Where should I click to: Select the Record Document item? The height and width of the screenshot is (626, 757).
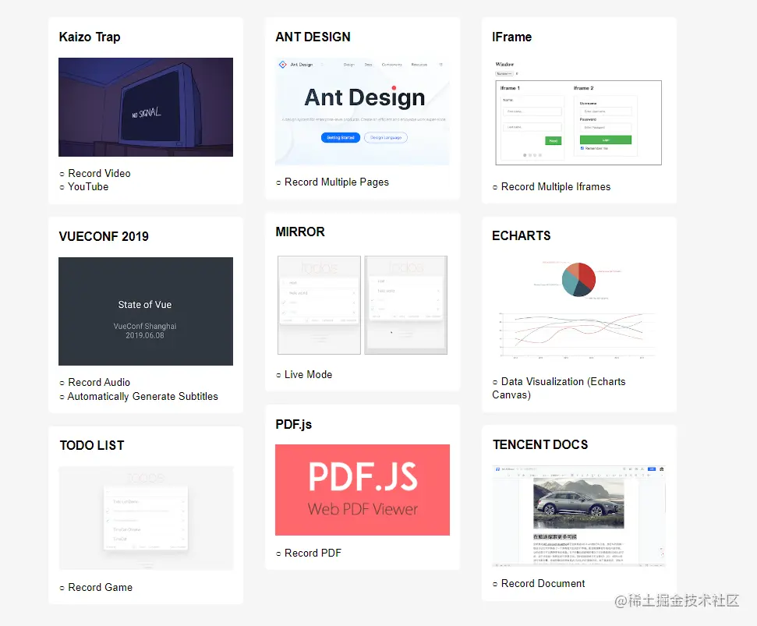pyautogui.click(x=543, y=584)
